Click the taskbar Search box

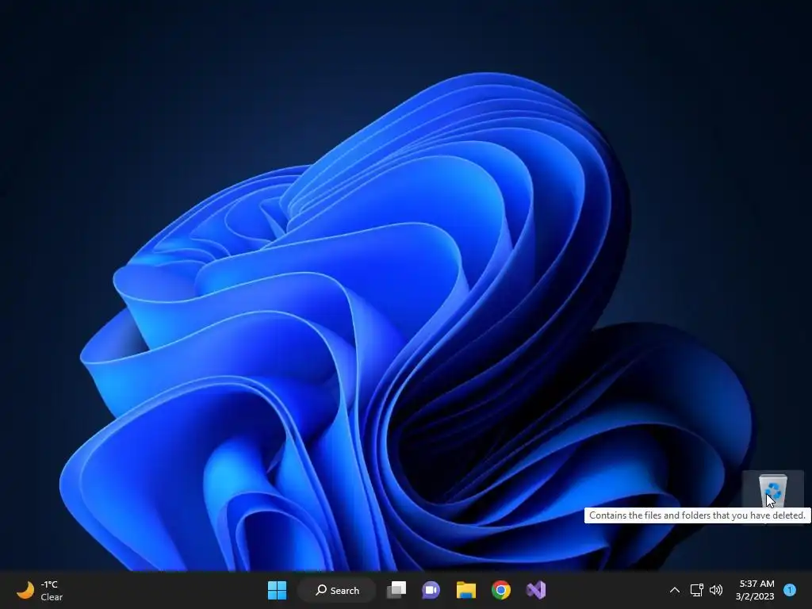pyautogui.click(x=336, y=590)
